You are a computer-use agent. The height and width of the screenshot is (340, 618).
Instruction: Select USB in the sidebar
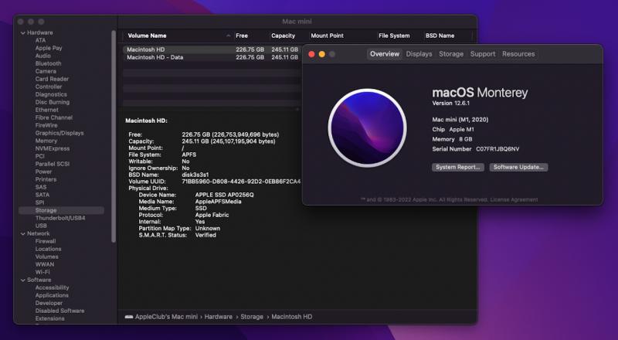41,226
